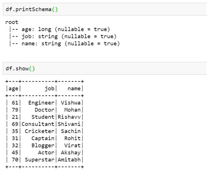The height and width of the screenshot is (172, 207).
Task: Click the 'Doctor' job cell
Action: click(x=45, y=110)
